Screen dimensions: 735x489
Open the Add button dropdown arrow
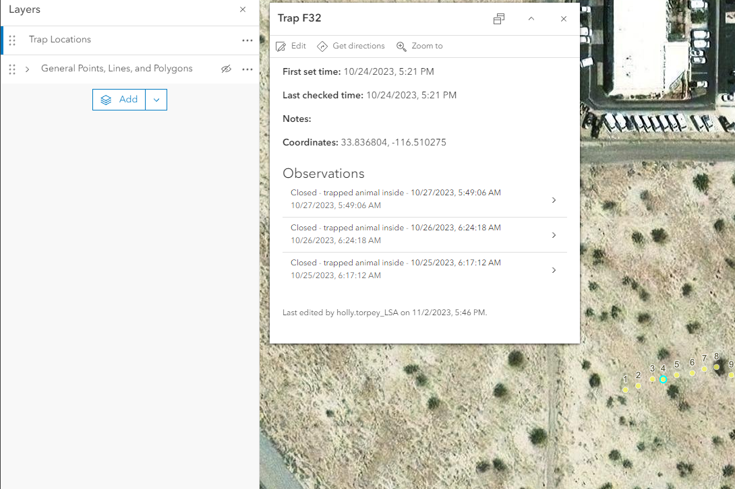point(156,99)
